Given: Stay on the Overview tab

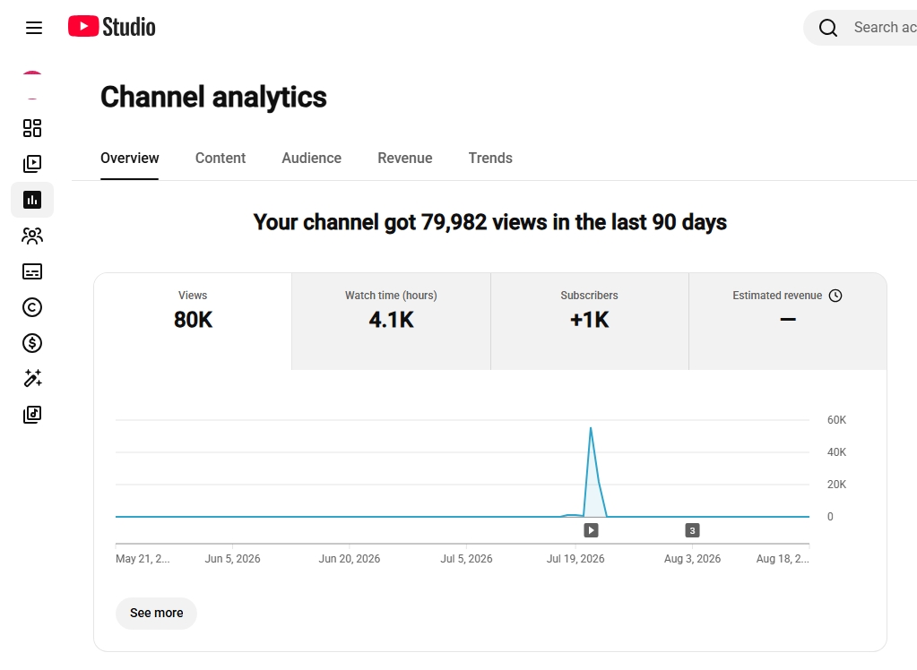Looking at the screenshot, I should (x=130, y=159).
